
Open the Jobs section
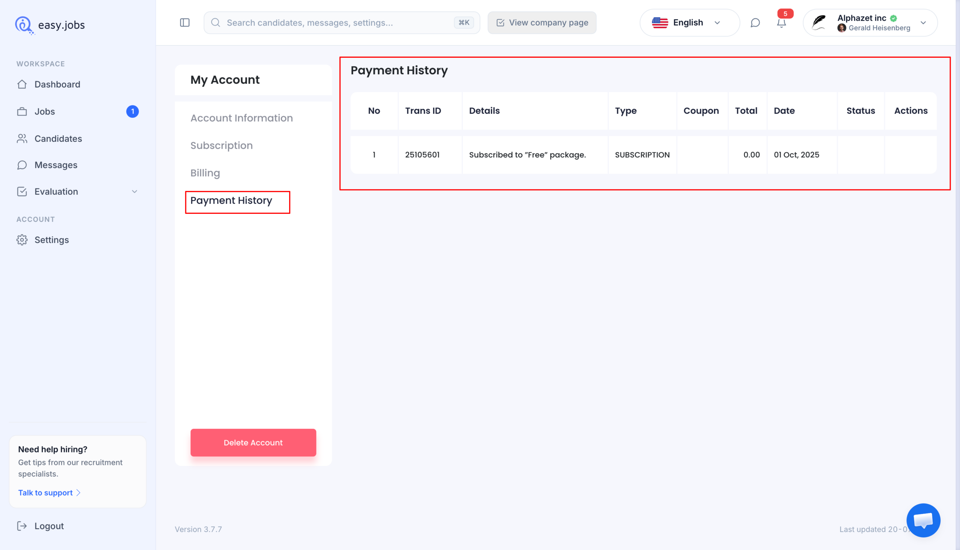[x=45, y=111]
